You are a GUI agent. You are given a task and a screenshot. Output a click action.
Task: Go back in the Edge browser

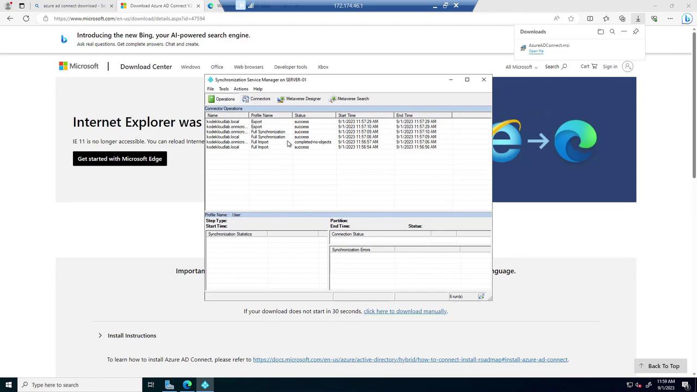pos(10,19)
